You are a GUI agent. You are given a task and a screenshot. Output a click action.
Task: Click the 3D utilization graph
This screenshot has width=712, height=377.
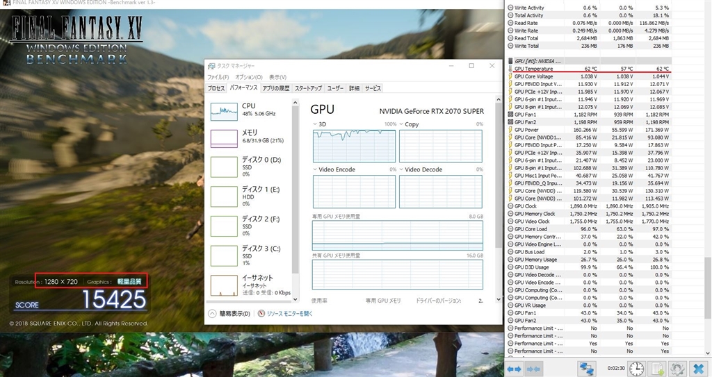click(x=354, y=146)
